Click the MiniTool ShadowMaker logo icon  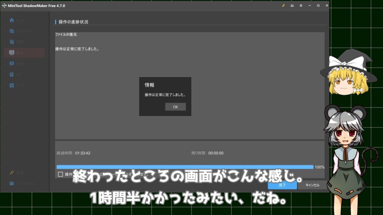[x=4, y=6]
